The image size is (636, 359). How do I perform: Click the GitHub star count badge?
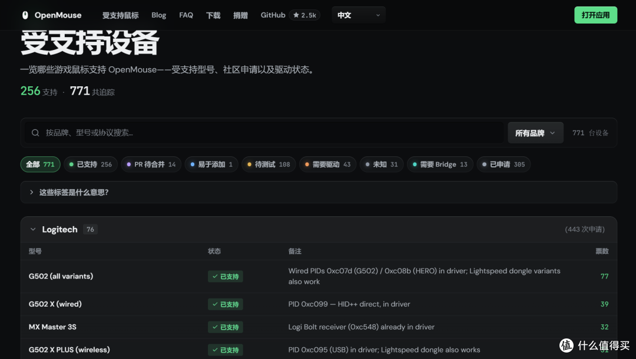(x=304, y=15)
